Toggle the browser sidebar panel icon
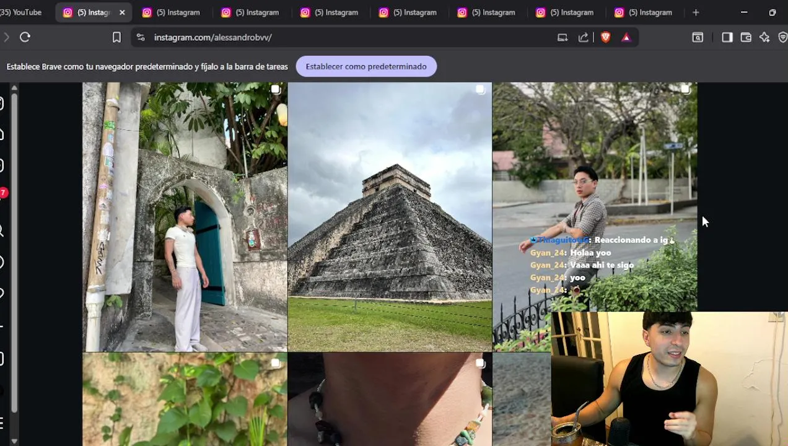788x446 pixels. click(x=727, y=37)
